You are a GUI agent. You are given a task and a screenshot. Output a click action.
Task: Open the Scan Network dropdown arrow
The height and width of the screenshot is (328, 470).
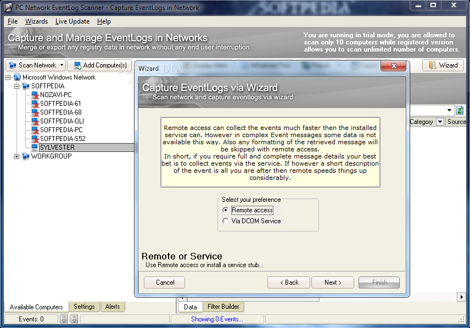click(61, 65)
